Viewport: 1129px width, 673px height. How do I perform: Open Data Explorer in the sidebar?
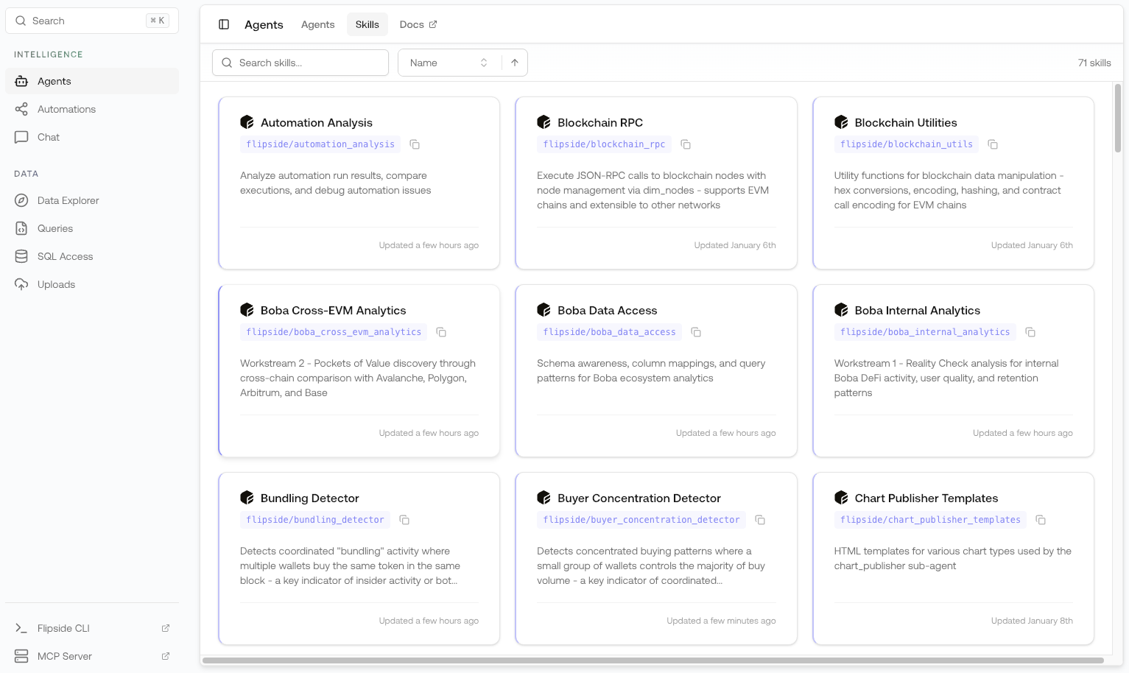(x=92, y=200)
